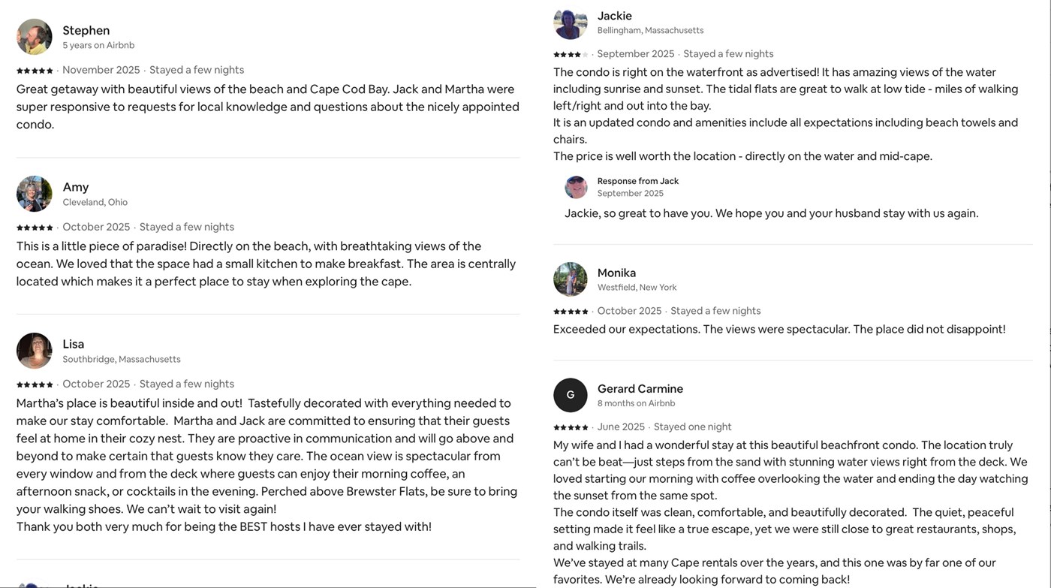The height and width of the screenshot is (588, 1051).
Task: Click Lisa's profile picture
Action: pyautogui.click(x=35, y=351)
